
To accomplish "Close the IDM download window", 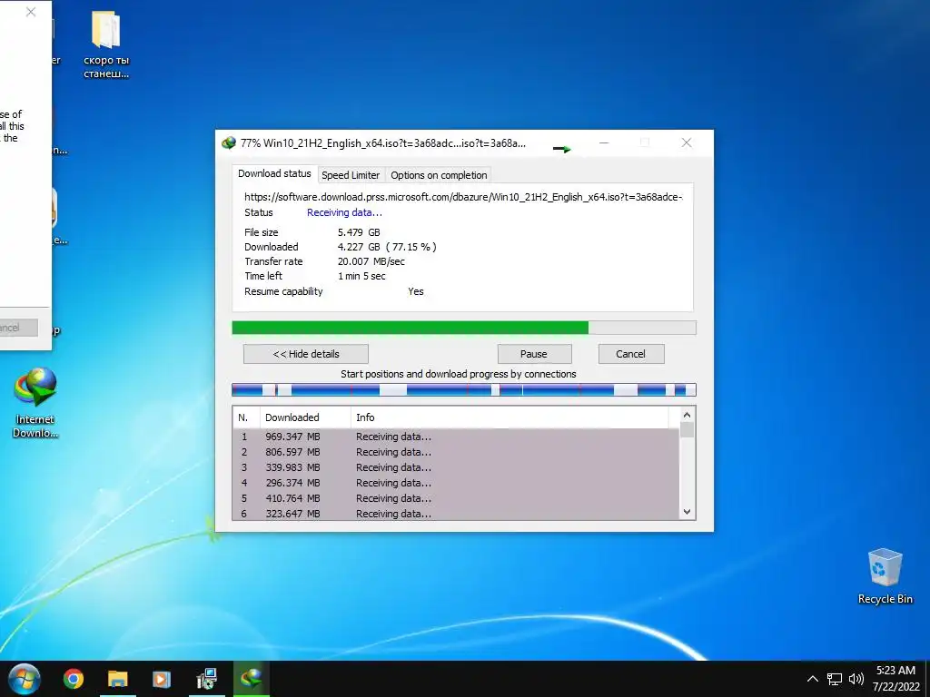I will (x=687, y=142).
